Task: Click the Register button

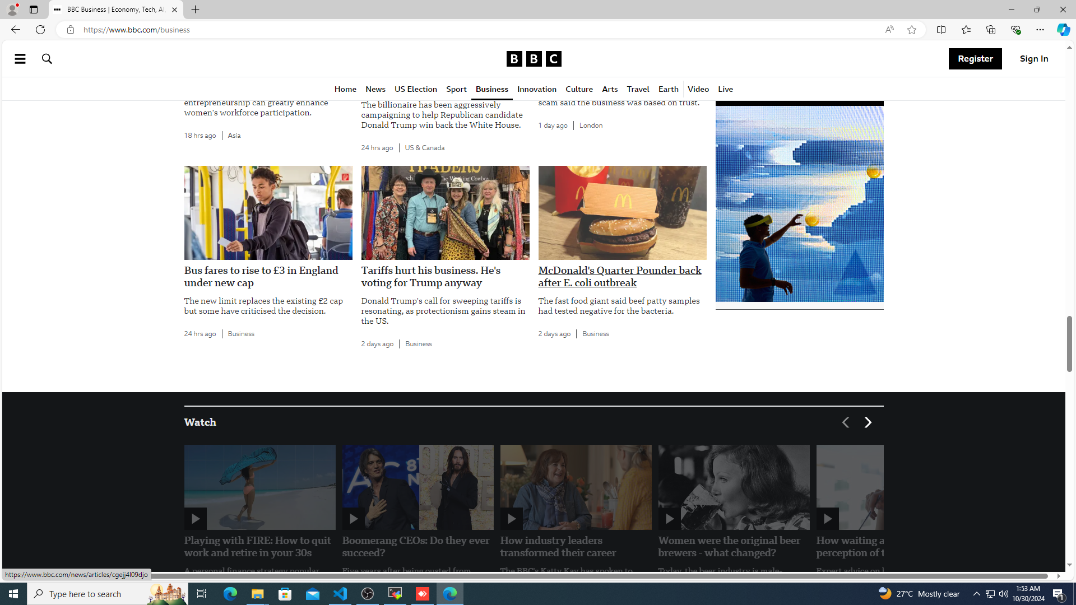Action: (975, 59)
